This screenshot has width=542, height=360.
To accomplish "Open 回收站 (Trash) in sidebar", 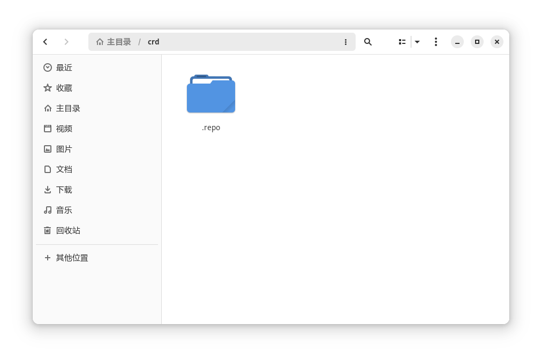I will 97,230.
